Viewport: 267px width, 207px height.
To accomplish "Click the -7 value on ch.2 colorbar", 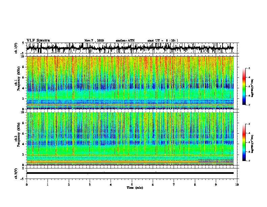I will pyautogui.click(x=248, y=161).
